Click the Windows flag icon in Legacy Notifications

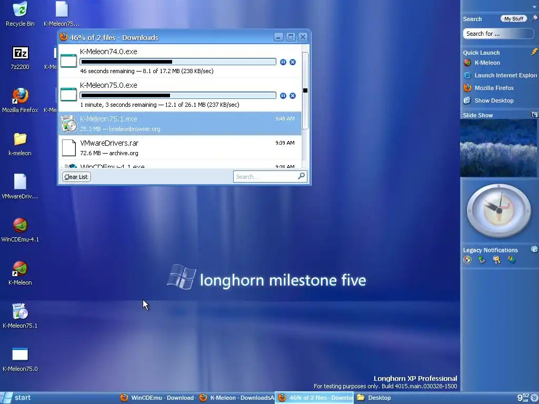512,260
